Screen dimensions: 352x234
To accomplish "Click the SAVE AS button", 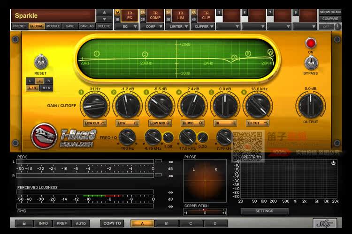I will [x=87, y=26].
